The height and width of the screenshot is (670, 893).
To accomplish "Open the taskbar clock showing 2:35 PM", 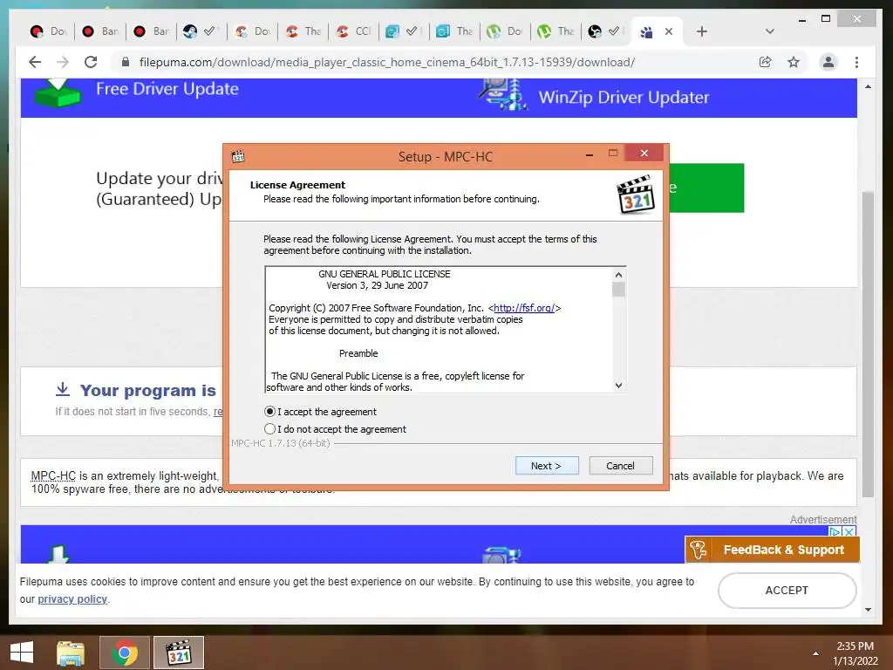I will 855,653.
